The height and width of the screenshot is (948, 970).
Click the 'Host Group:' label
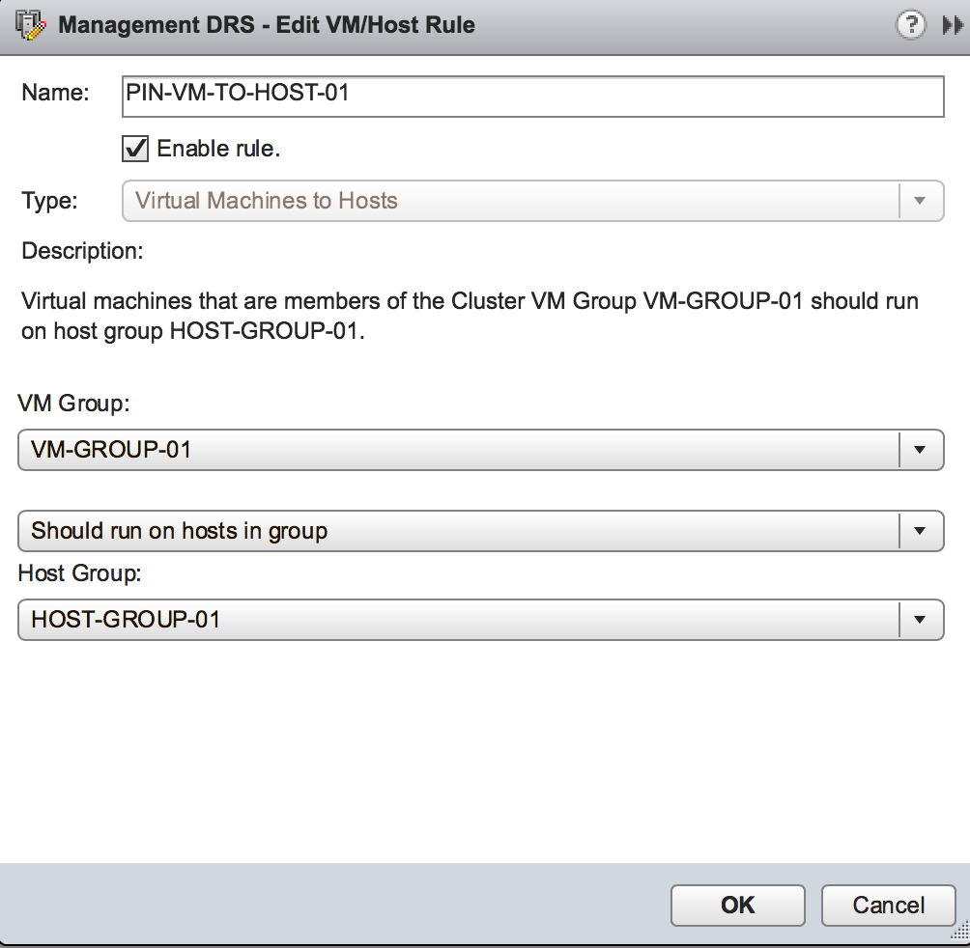[80, 574]
